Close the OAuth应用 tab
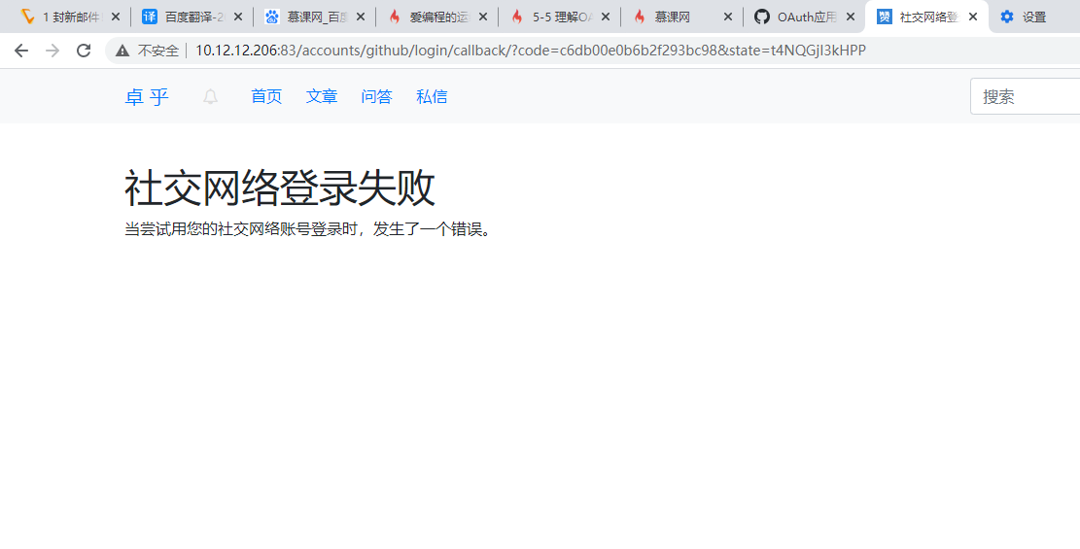 pyautogui.click(x=851, y=17)
